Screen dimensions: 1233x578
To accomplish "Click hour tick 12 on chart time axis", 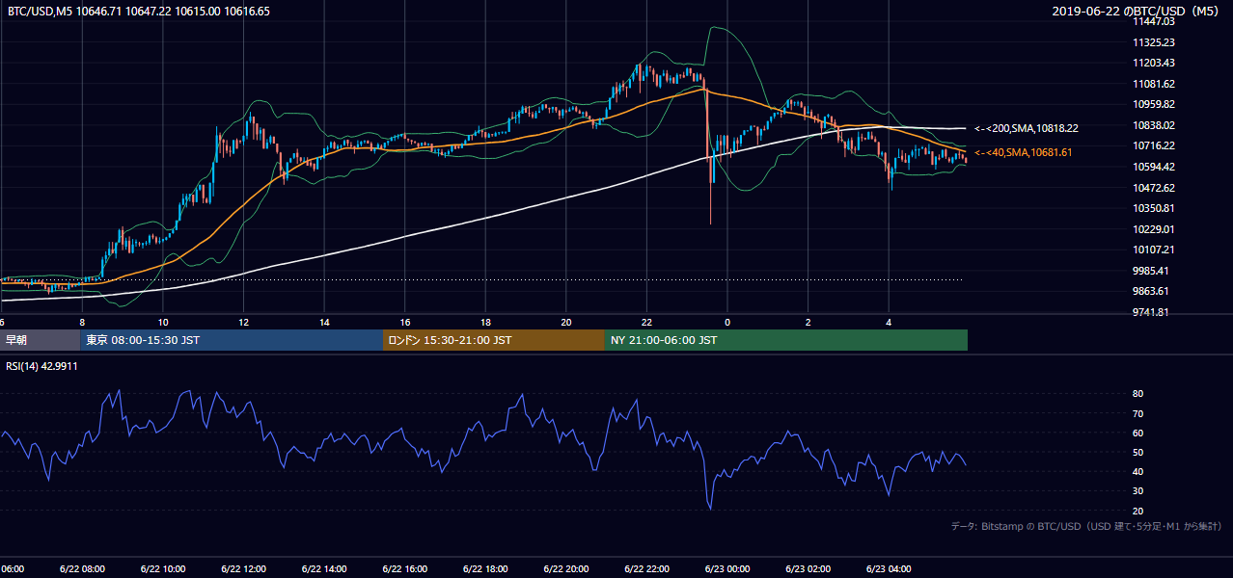I will tap(243, 322).
